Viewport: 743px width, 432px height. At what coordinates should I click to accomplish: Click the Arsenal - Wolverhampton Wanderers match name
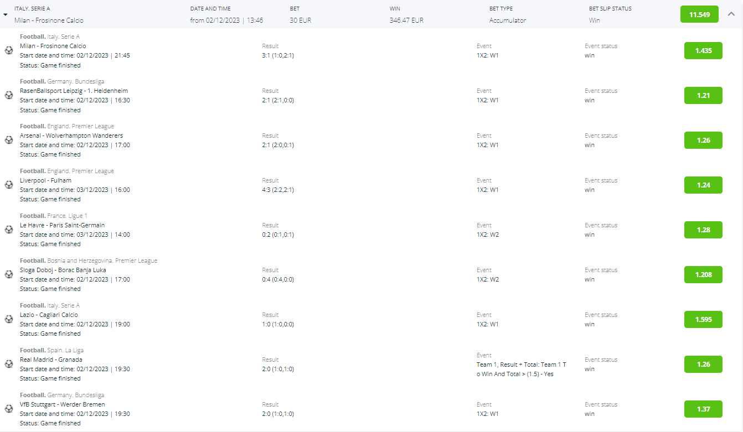click(x=71, y=136)
